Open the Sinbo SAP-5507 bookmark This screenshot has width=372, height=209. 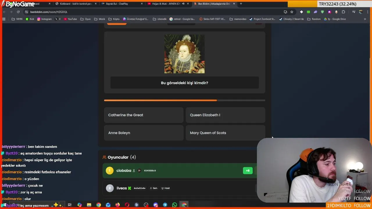coord(212,19)
